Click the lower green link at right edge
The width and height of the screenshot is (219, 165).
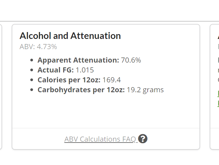218,103
